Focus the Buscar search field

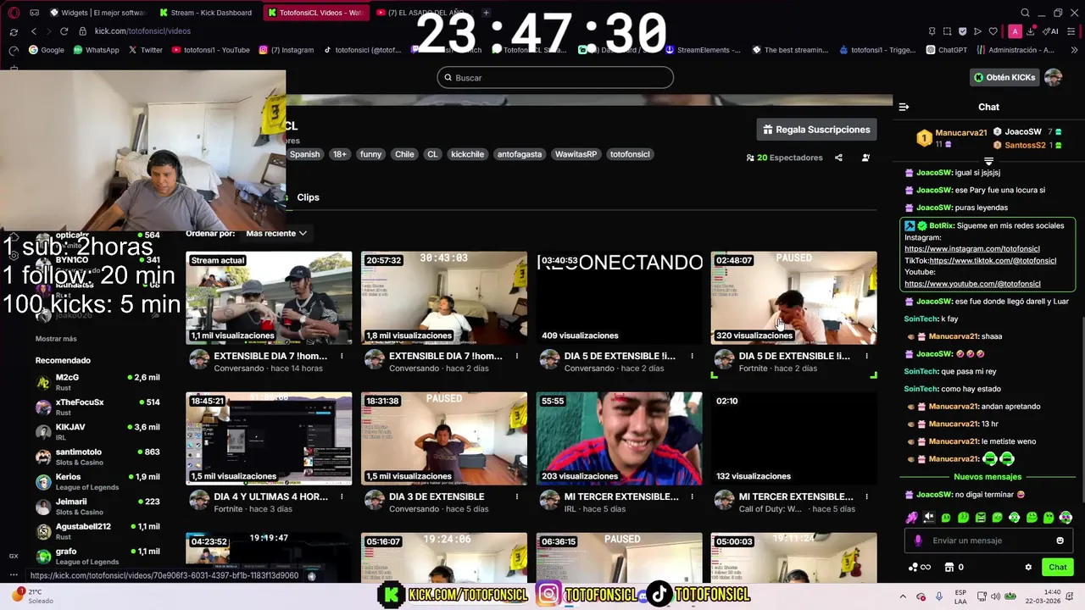tap(555, 78)
